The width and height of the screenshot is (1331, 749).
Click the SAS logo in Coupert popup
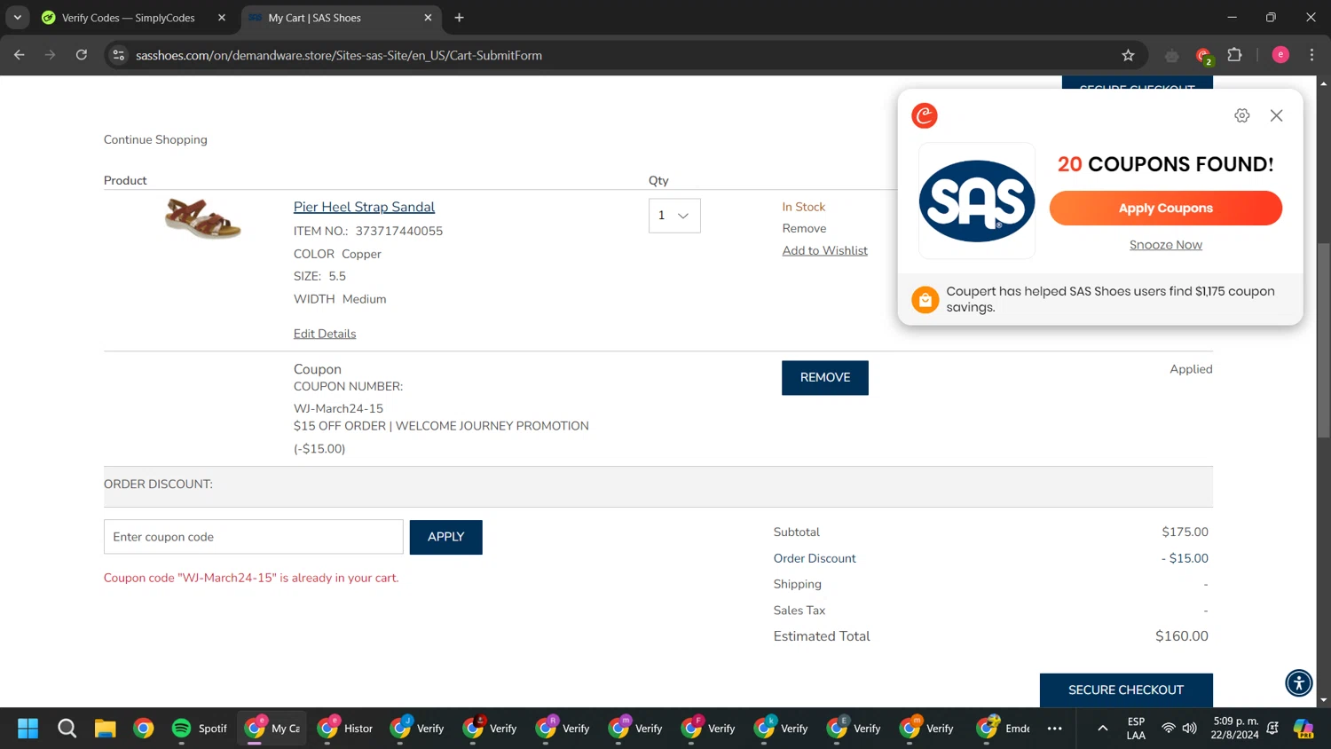(x=977, y=201)
